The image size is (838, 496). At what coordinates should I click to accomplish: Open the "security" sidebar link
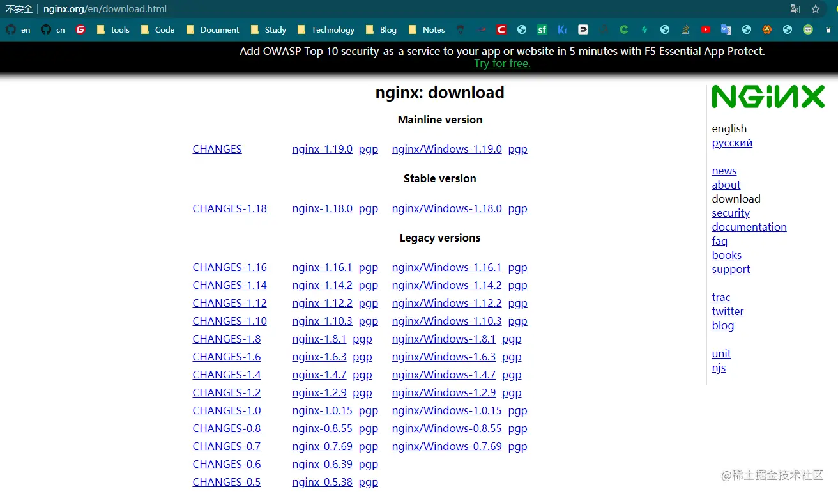click(731, 213)
